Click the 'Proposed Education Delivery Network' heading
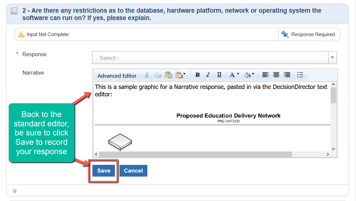The image size is (356, 201). [228, 116]
